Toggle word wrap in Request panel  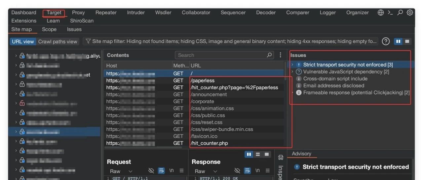pyautogui.click(x=161, y=171)
